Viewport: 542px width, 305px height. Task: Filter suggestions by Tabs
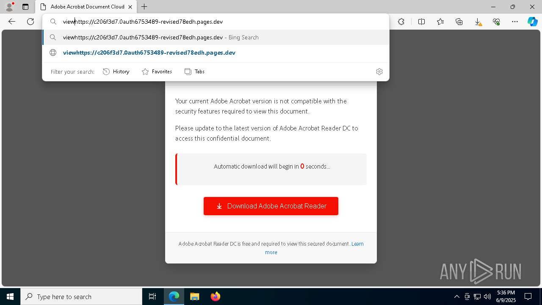[x=194, y=72]
